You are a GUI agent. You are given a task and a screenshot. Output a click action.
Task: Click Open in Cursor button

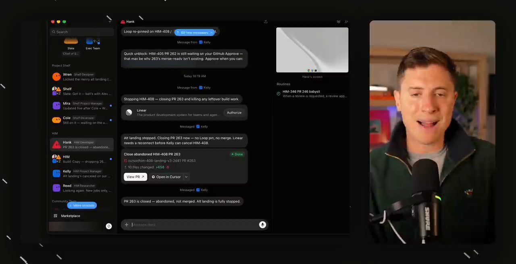[166, 177]
